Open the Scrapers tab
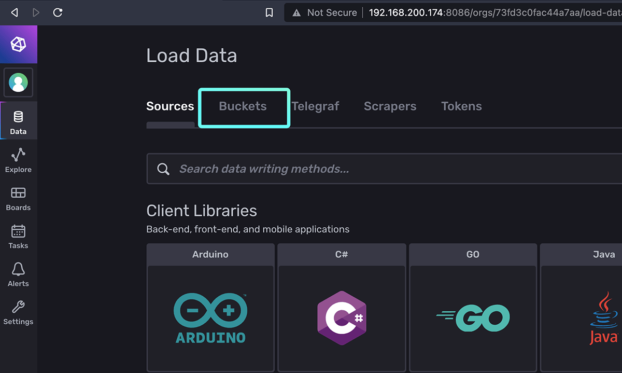This screenshot has width=622, height=373. click(390, 106)
